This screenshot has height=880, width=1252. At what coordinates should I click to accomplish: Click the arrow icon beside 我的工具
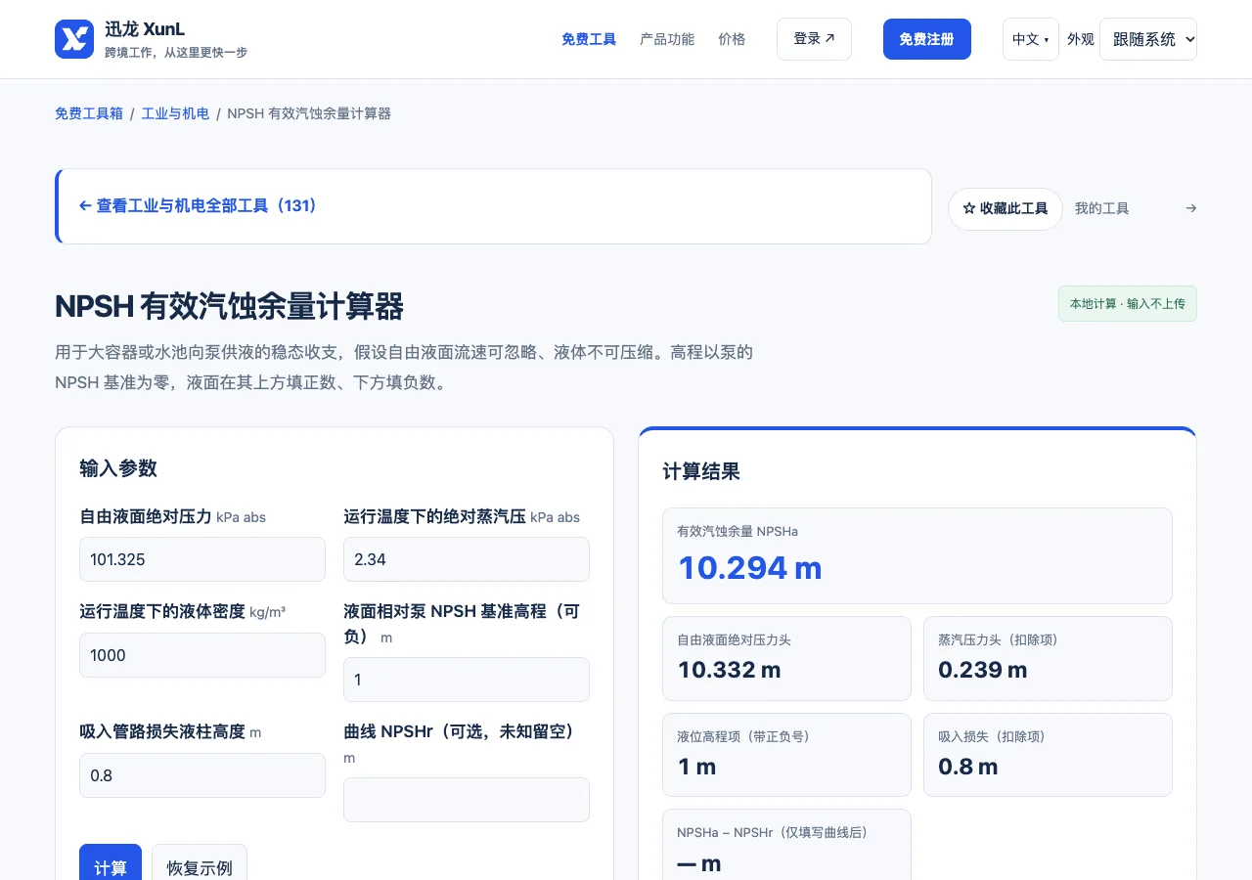[x=1190, y=208]
